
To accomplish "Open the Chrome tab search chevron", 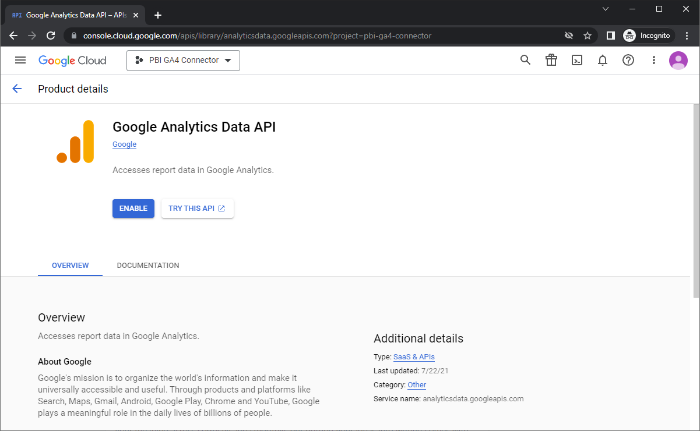I will click(606, 9).
